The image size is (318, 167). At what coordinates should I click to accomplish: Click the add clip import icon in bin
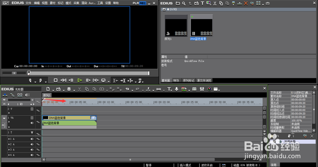(196, 3)
